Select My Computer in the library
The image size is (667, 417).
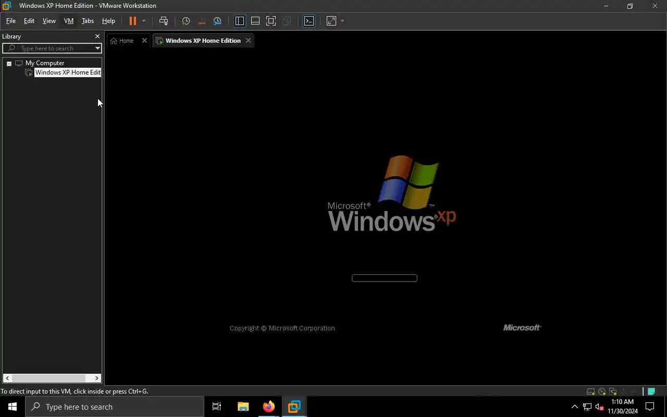pyautogui.click(x=45, y=63)
